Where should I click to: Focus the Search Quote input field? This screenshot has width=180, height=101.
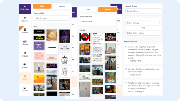(x=143, y=11)
